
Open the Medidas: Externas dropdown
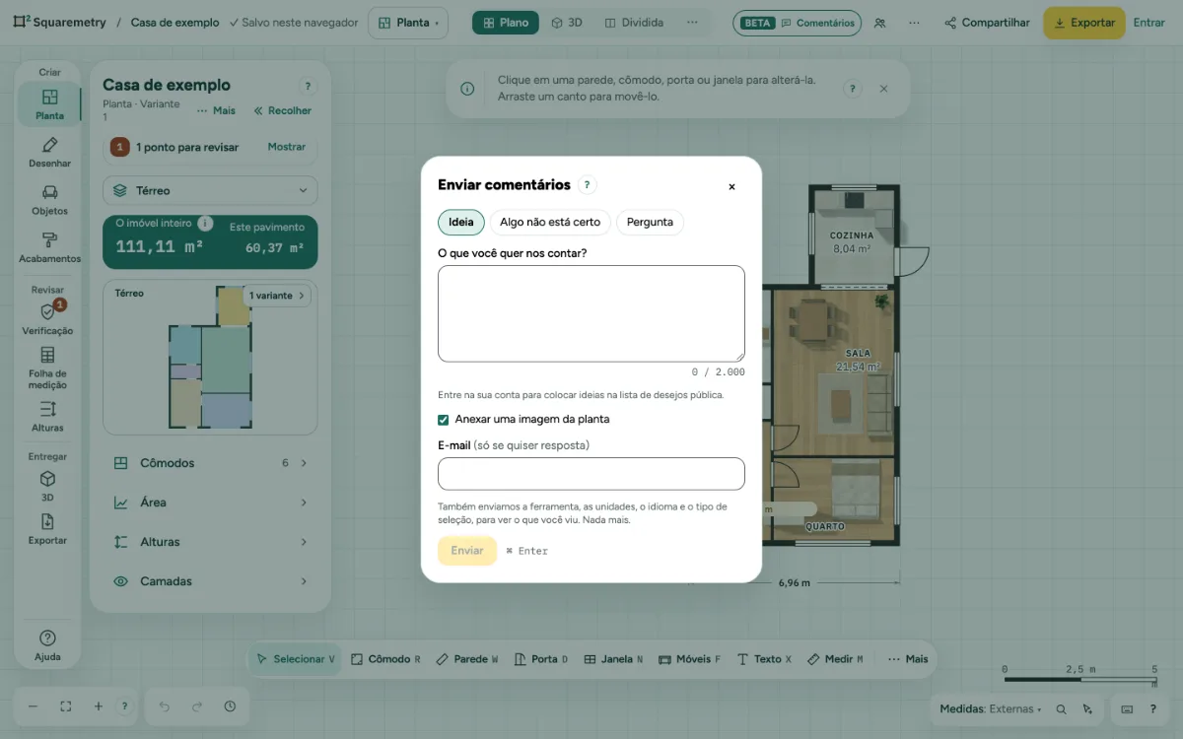(x=991, y=708)
